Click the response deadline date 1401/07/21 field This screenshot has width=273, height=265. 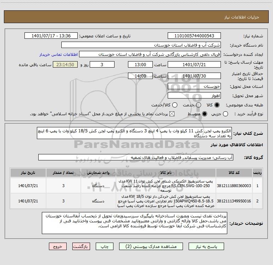(x=194, y=65)
